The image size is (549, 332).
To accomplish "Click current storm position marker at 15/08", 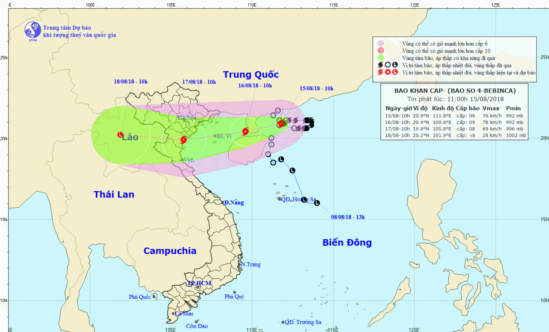I will click(x=281, y=124).
